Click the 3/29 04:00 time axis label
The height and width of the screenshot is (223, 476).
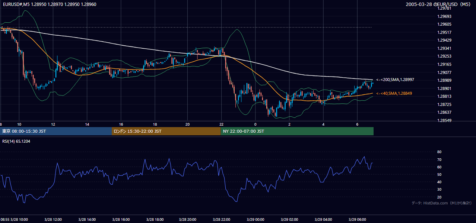tap(323, 219)
